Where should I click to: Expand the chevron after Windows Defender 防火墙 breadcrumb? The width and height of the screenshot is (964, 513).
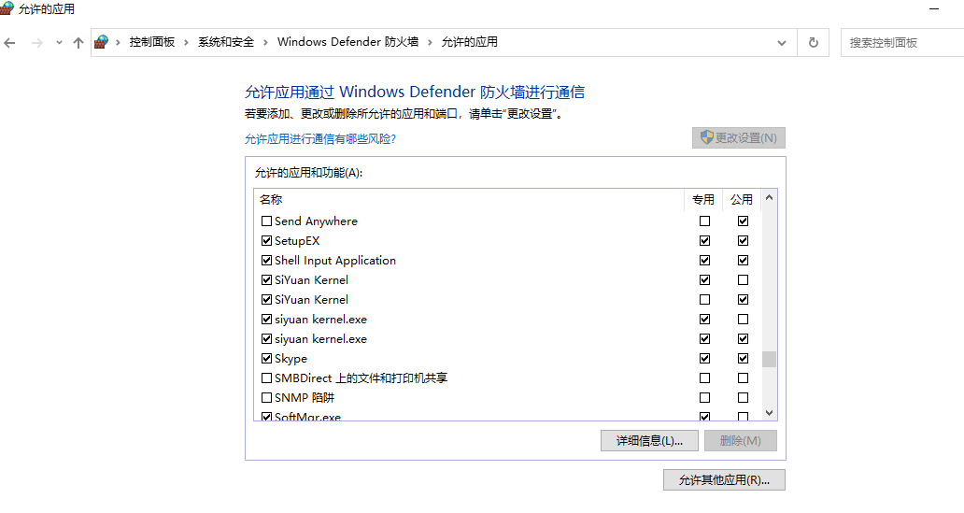pyautogui.click(x=430, y=42)
